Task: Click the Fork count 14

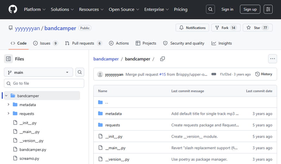Action: [x=233, y=28]
